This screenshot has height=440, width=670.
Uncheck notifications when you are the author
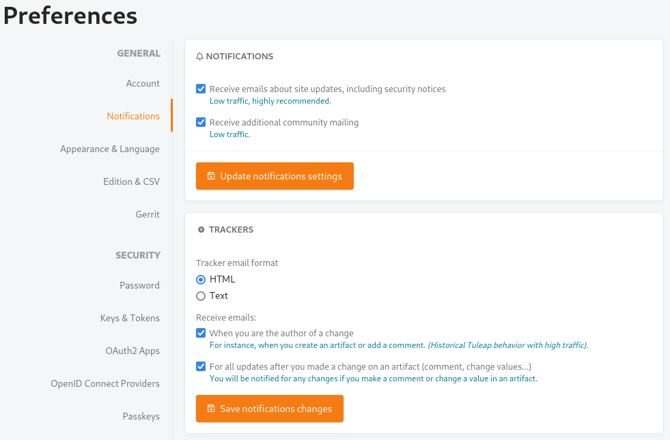point(201,333)
